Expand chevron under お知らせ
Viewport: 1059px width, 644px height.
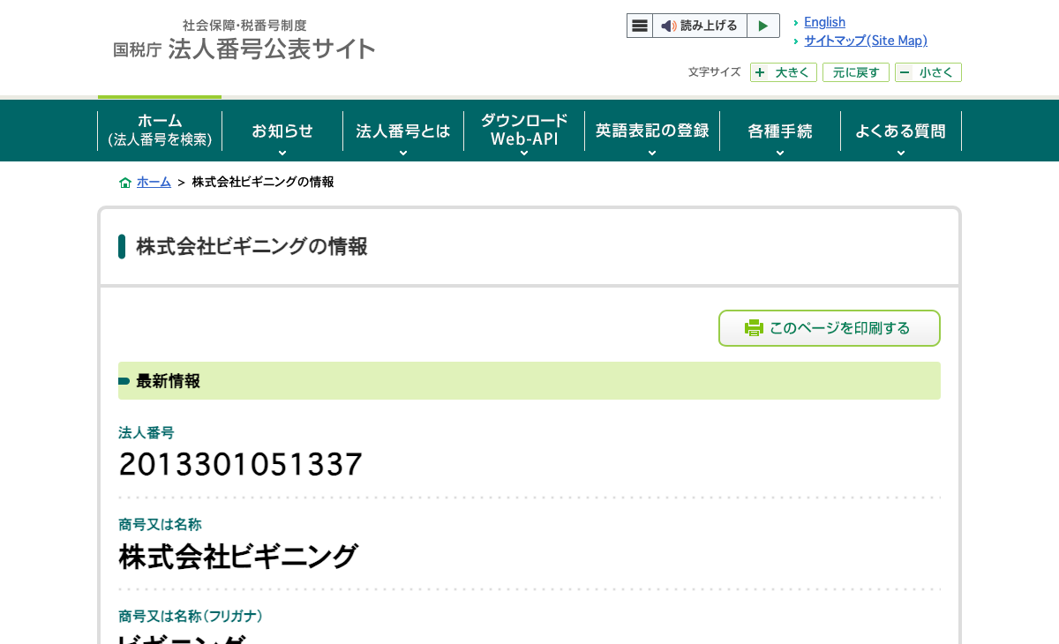point(282,153)
